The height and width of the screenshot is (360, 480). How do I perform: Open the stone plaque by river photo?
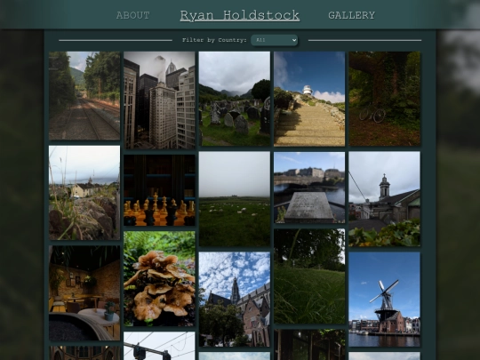click(x=309, y=188)
